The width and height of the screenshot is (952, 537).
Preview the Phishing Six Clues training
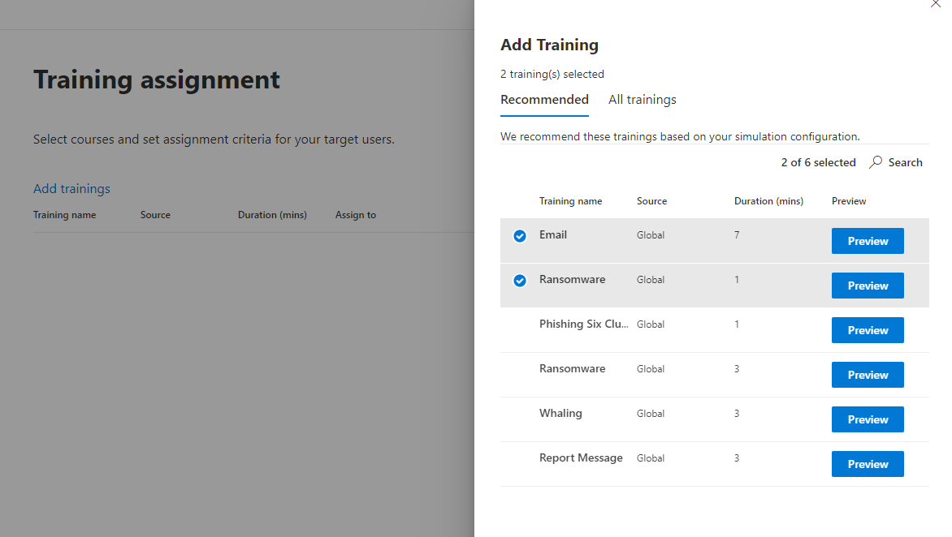tap(868, 330)
